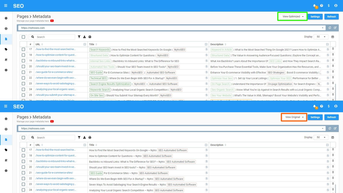
Task: Tick the checkbox for row 21
Action: coord(23,72)
